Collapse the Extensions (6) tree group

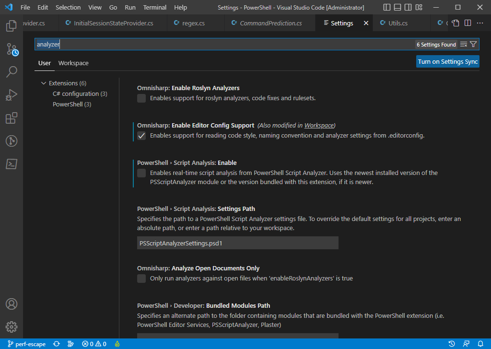coord(44,83)
